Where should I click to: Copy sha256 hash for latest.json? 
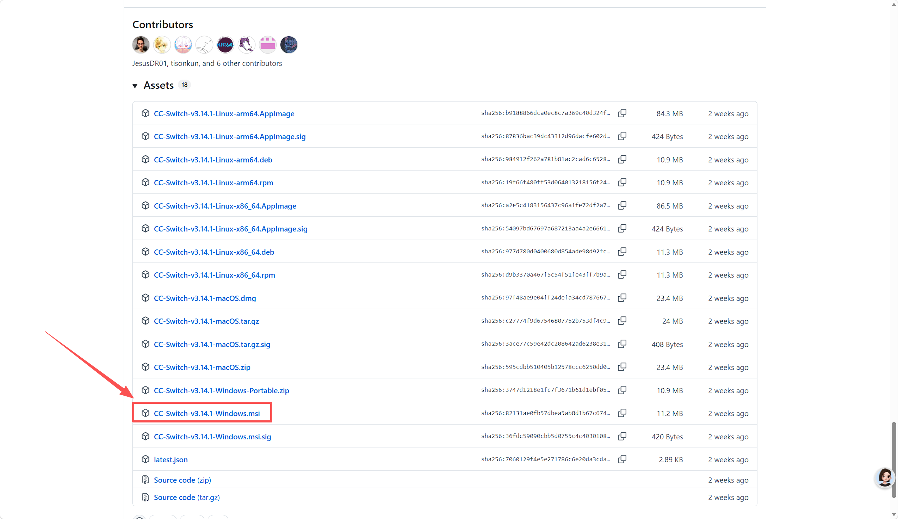[622, 459]
